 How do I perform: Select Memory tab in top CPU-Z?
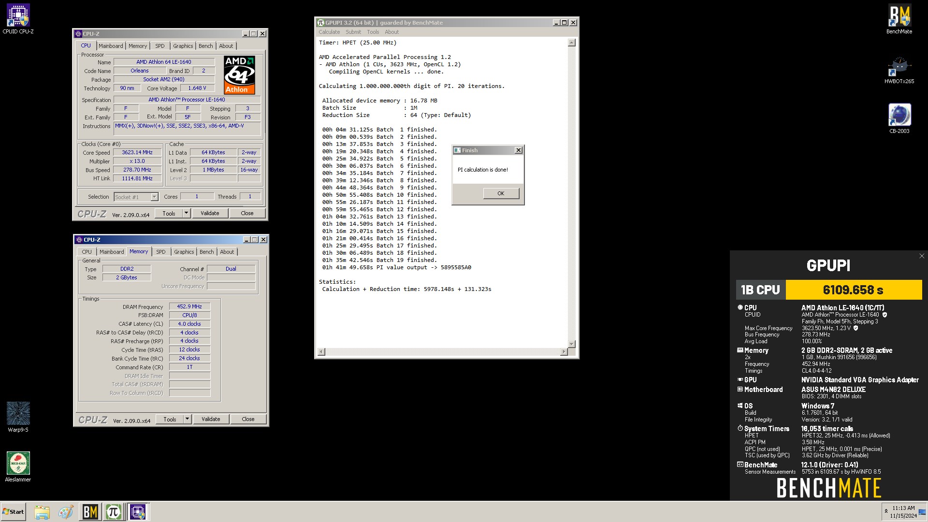(138, 46)
